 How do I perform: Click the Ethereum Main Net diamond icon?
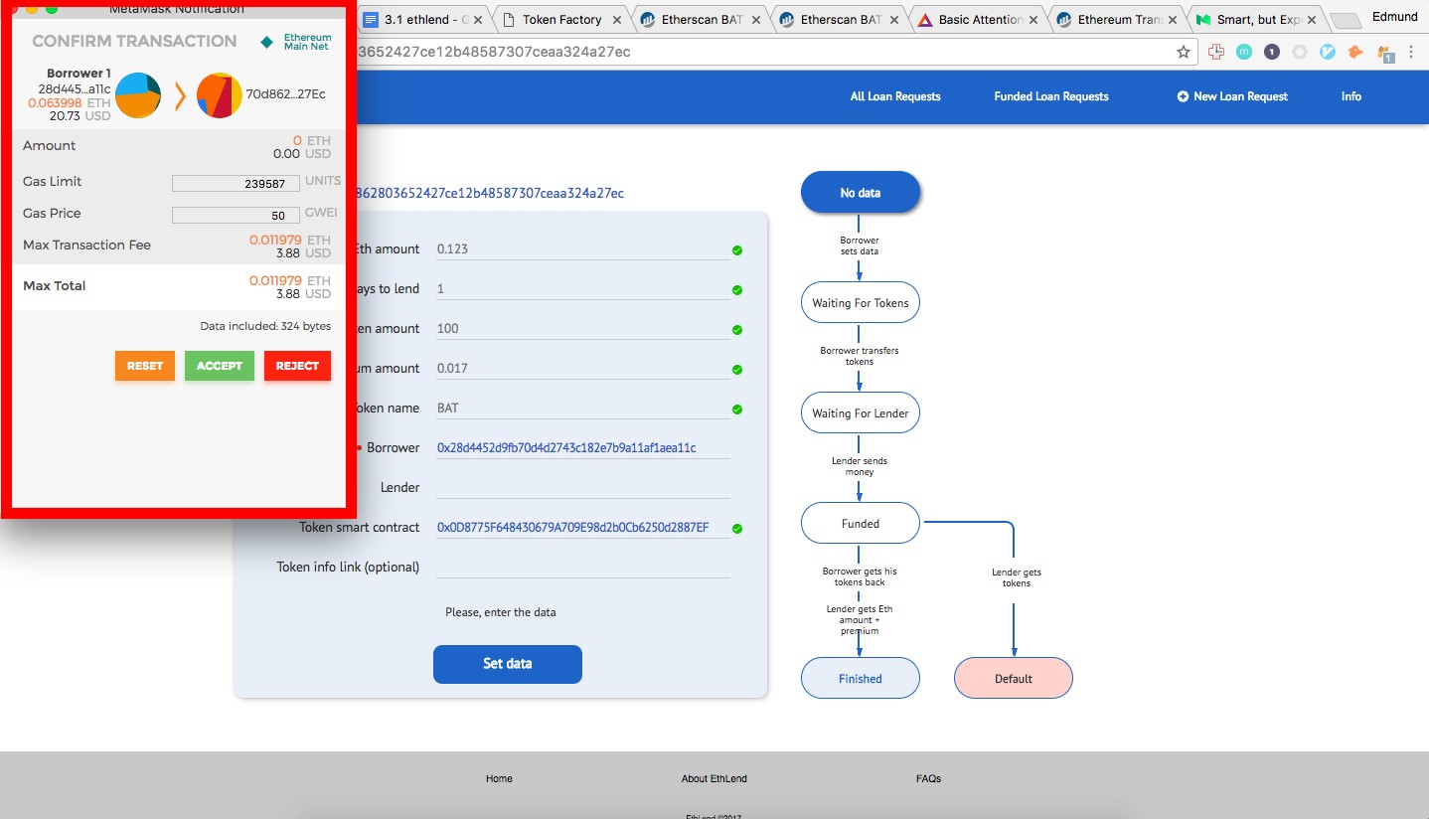266,43
